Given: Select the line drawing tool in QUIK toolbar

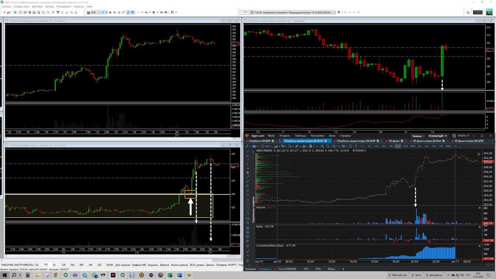Looking at the screenshot, I should point(138,12).
